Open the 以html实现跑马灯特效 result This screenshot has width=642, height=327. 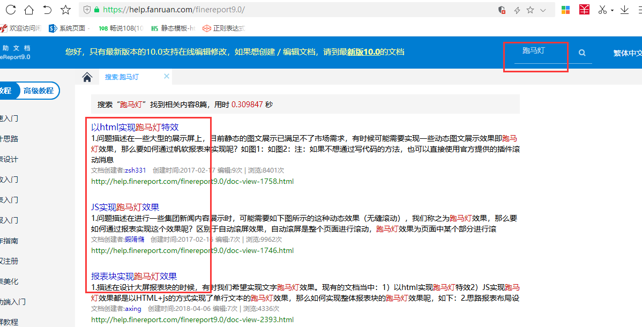(x=135, y=127)
